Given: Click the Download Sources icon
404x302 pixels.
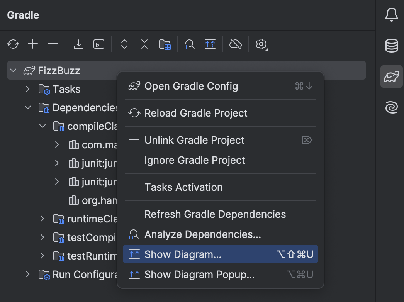Looking at the screenshot, I should tap(79, 44).
